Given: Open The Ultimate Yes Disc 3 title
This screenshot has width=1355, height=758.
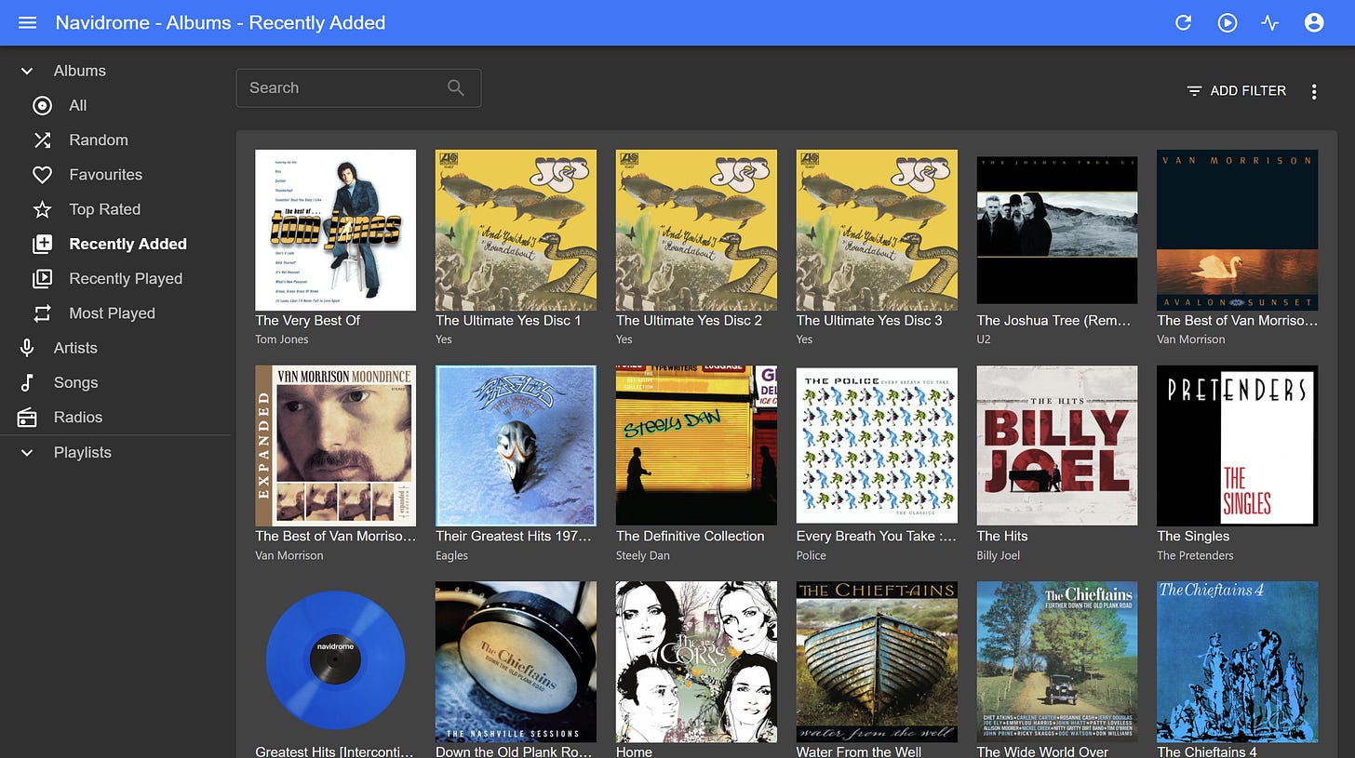Looking at the screenshot, I should coord(869,321).
